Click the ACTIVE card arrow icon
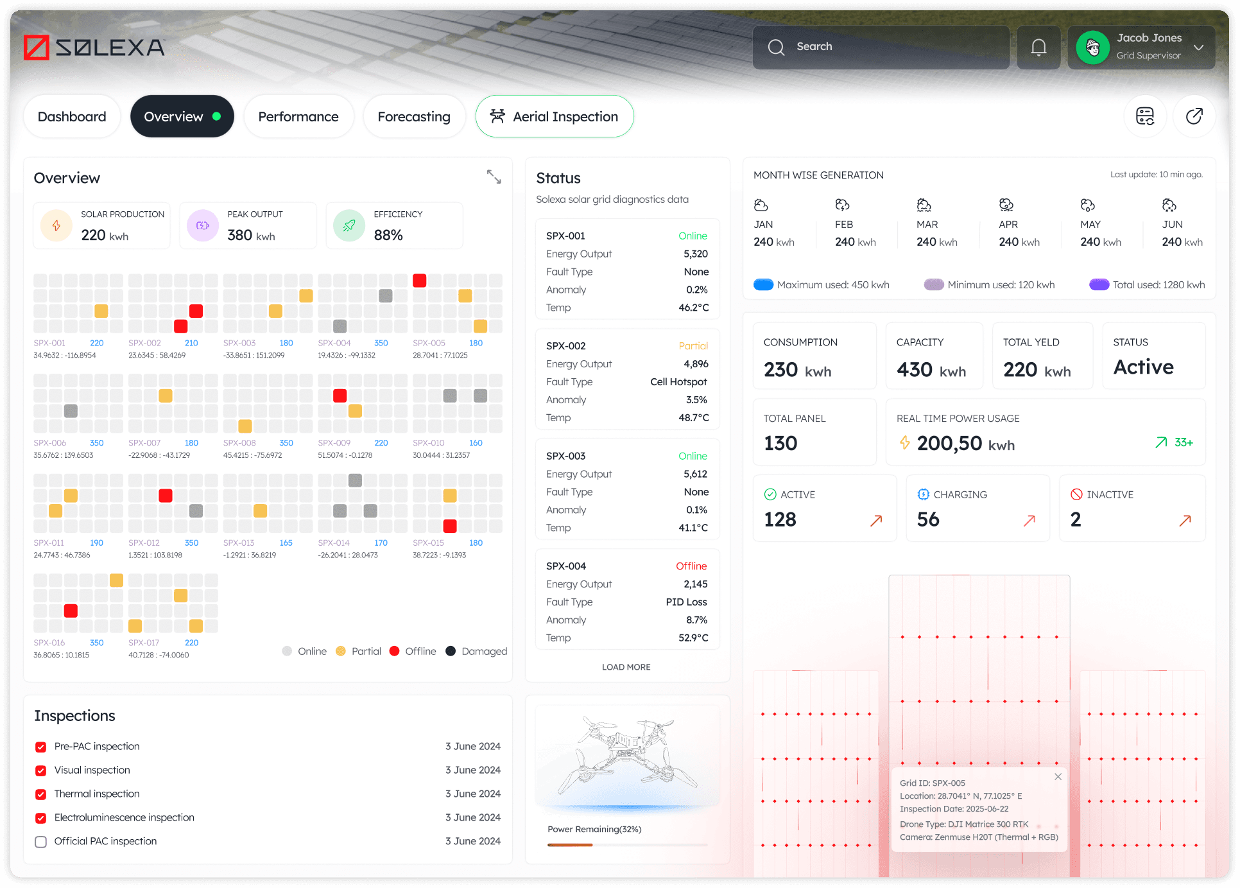This screenshot has height=888, width=1240. tap(875, 520)
